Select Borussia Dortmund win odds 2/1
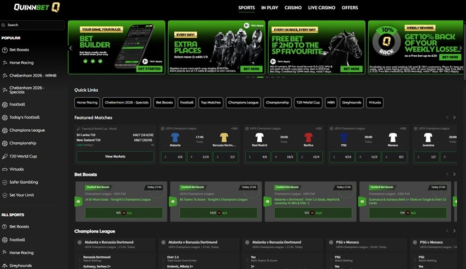 (x=226, y=157)
